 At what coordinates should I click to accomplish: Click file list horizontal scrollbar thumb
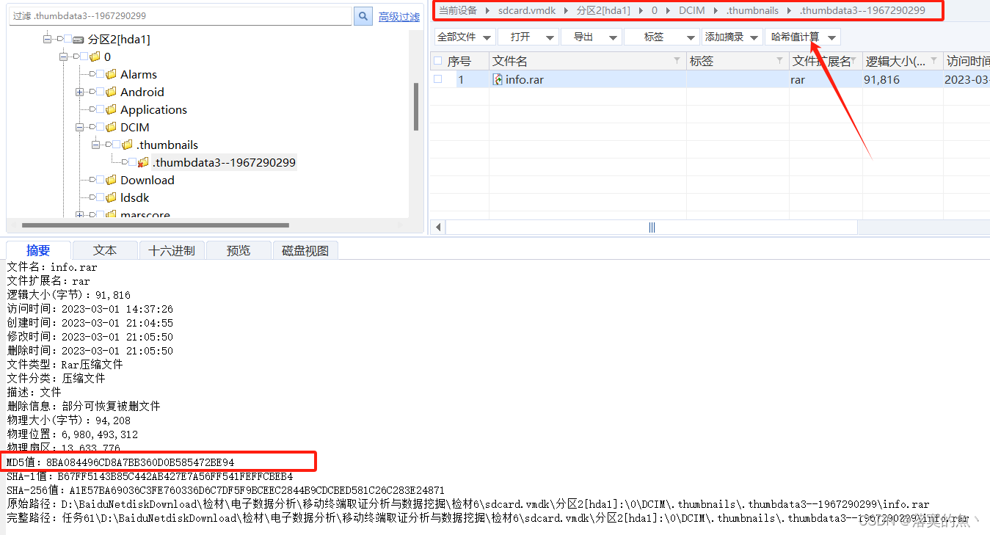click(x=652, y=228)
